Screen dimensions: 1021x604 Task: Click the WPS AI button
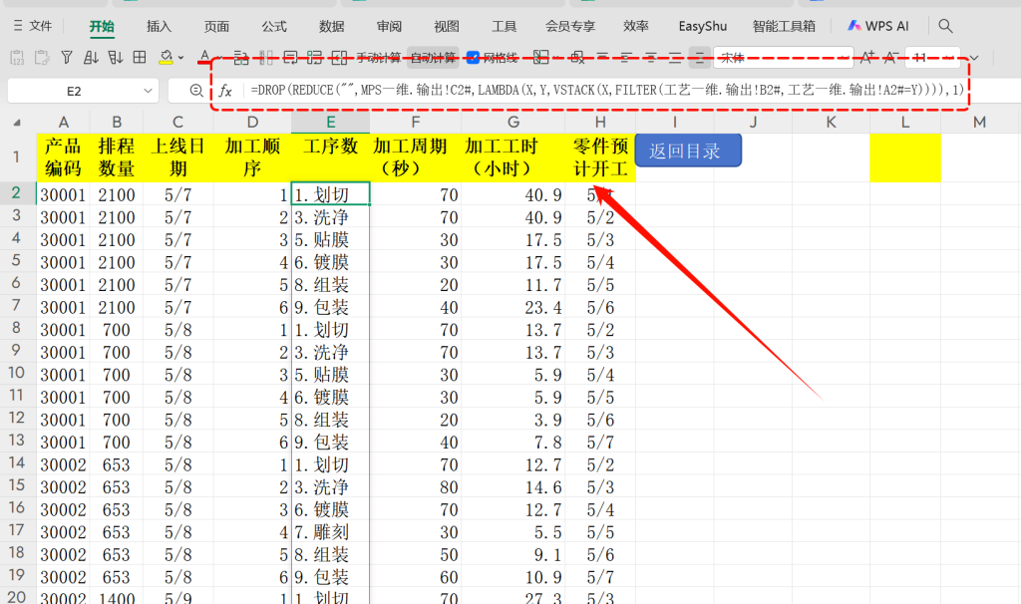(877, 26)
